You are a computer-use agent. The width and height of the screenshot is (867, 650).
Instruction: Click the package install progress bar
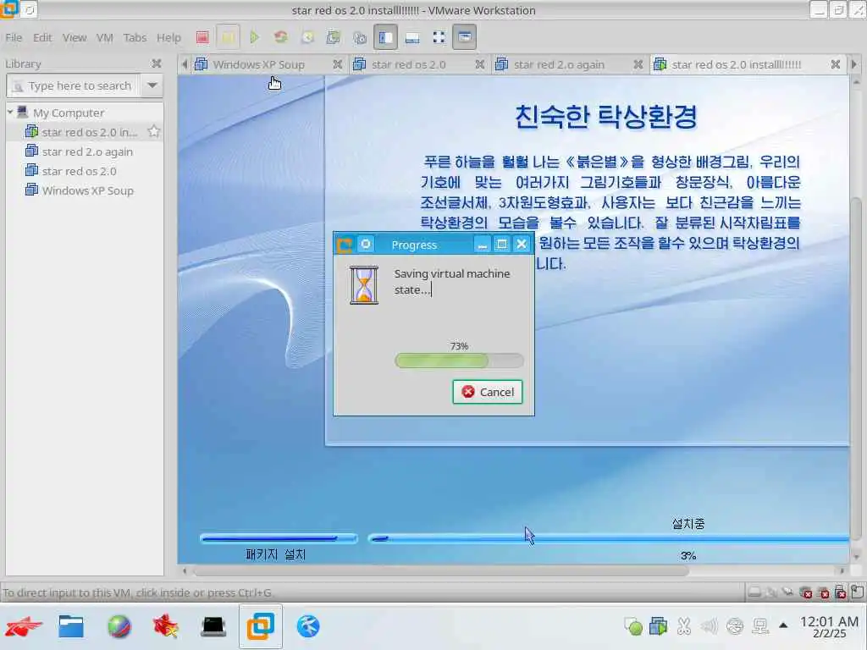tap(279, 538)
